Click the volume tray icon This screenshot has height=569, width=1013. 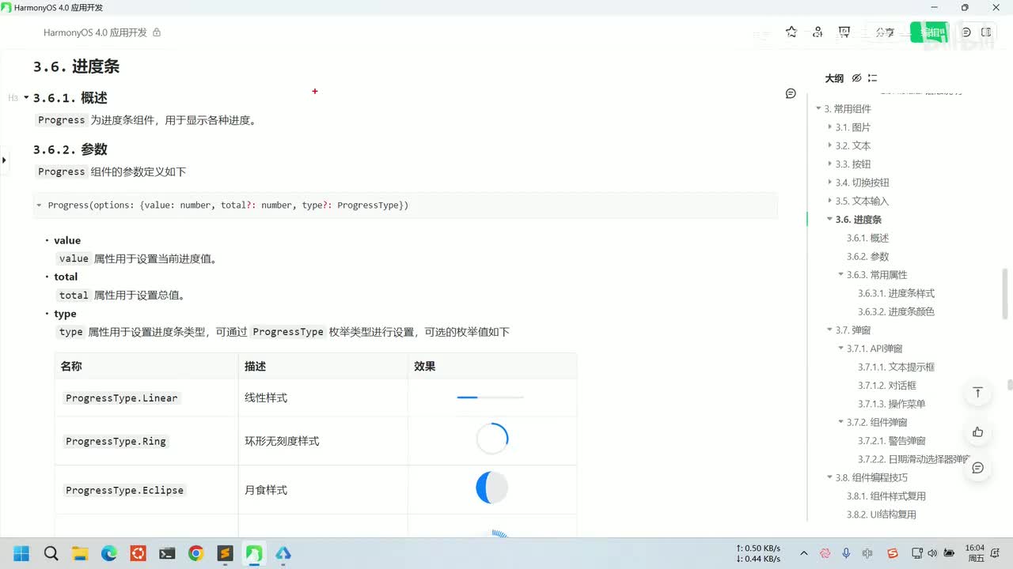[x=931, y=553]
